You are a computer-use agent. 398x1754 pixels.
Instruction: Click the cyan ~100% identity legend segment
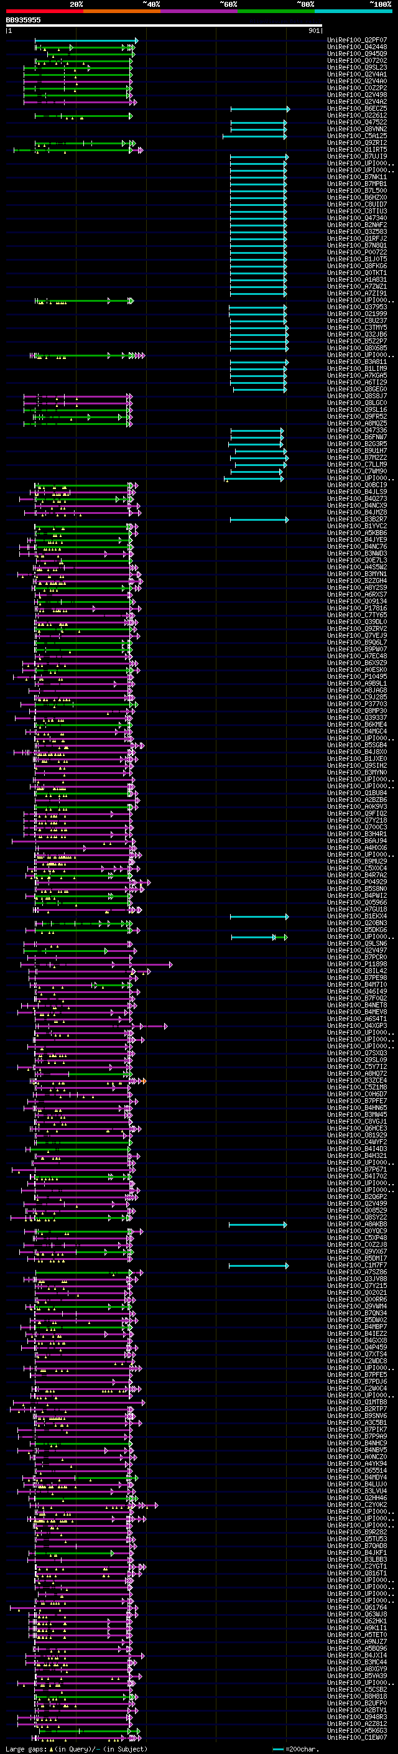coord(353,11)
